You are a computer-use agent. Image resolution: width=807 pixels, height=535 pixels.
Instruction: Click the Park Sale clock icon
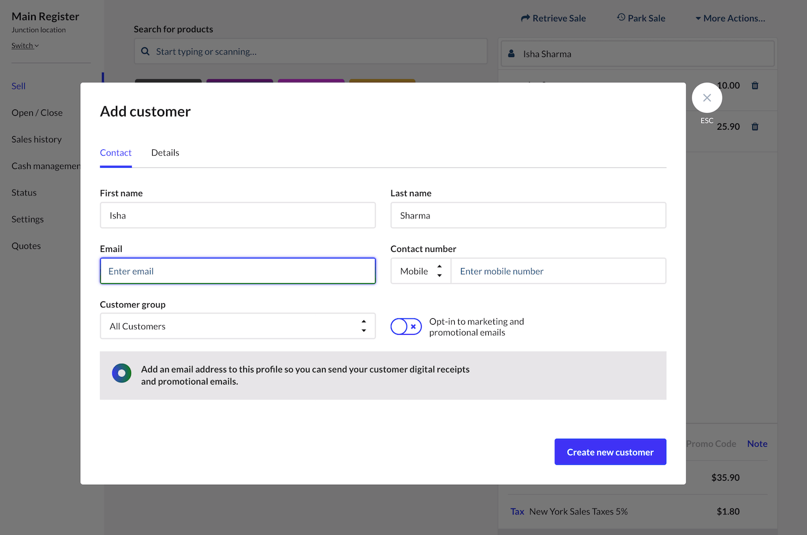point(621,18)
